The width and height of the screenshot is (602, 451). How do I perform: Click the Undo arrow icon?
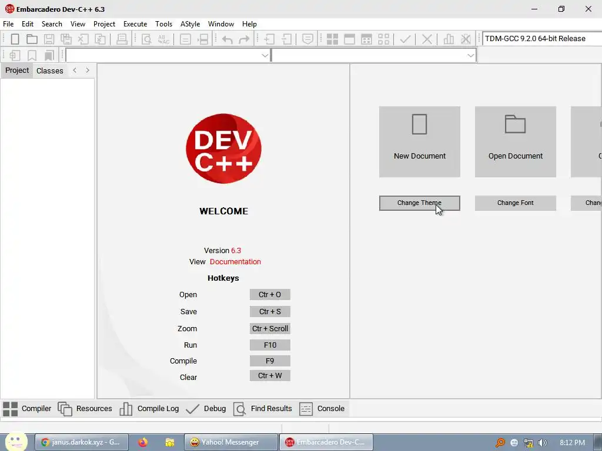pos(228,39)
